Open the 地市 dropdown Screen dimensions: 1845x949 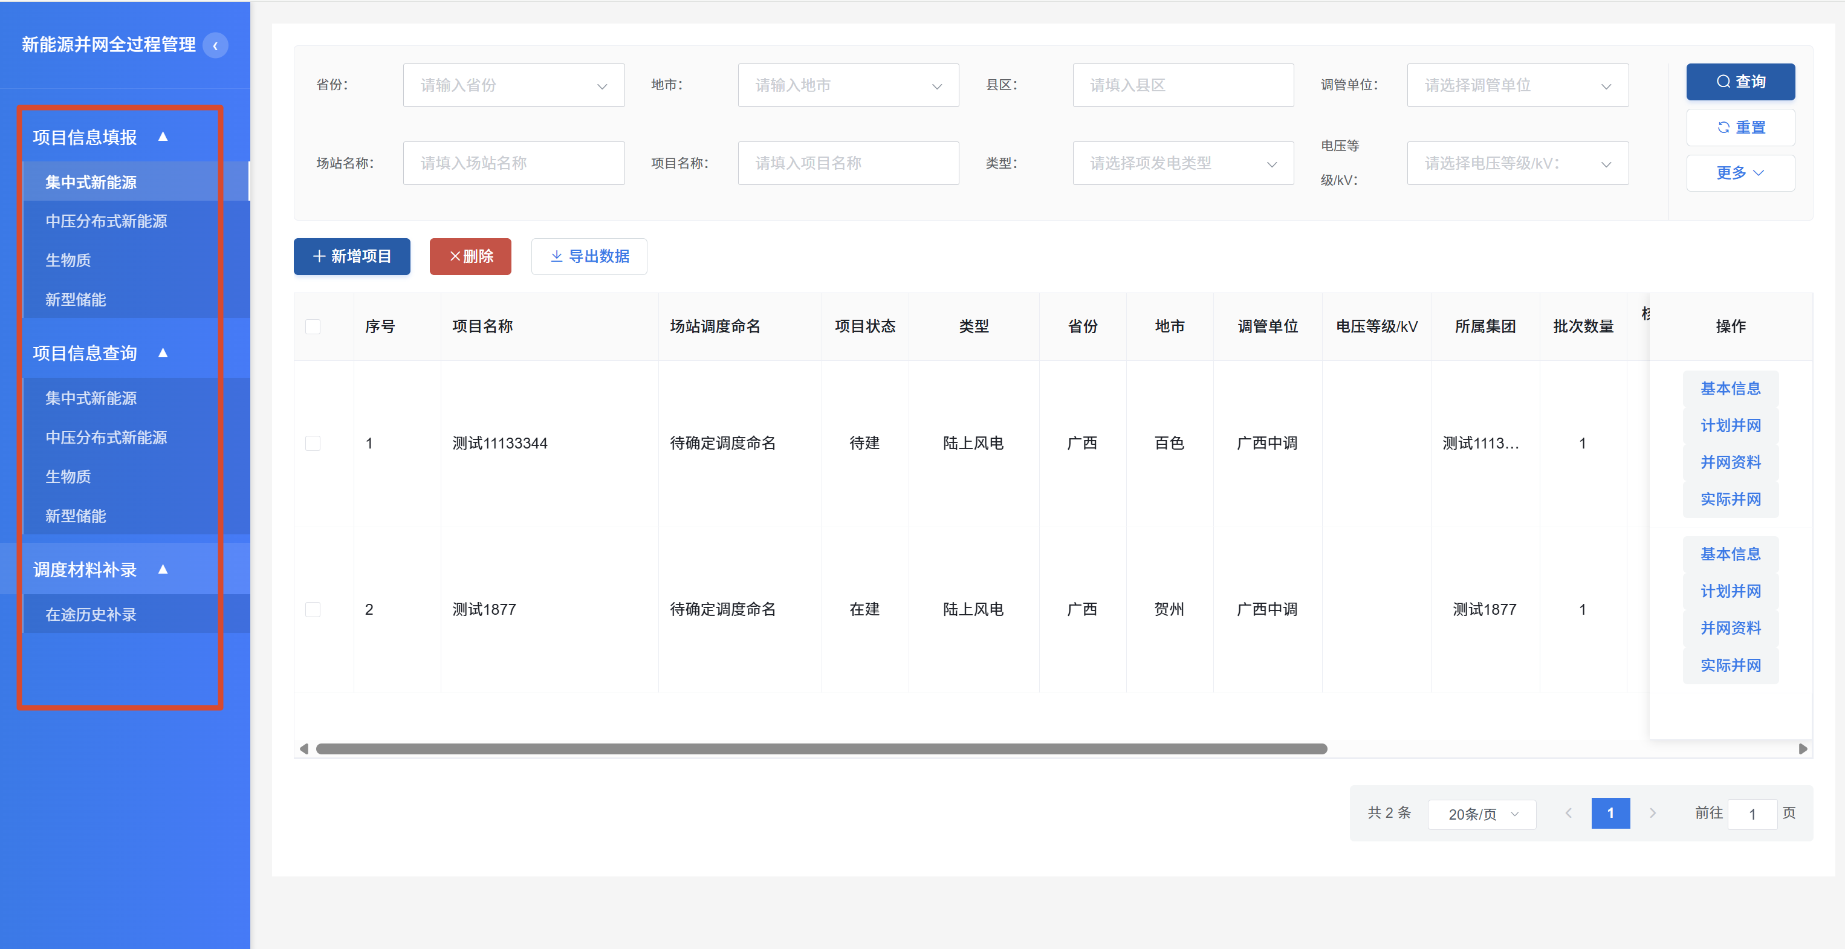[x=848, y=85]
